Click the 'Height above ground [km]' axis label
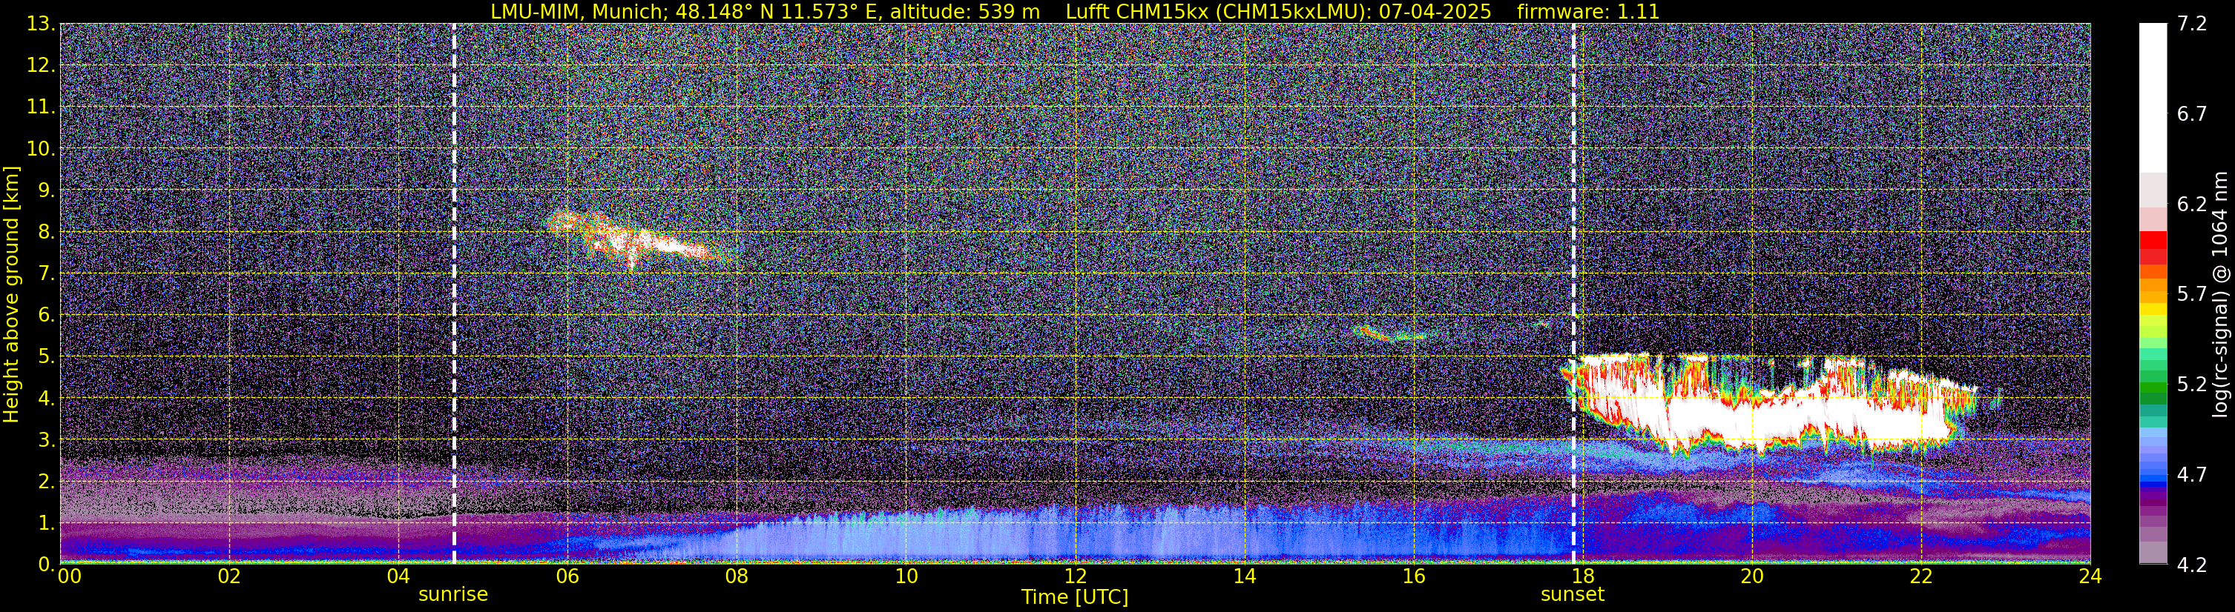Image resolution: width=2235 pixels, height=612 pixels. (x=11, y=294)
